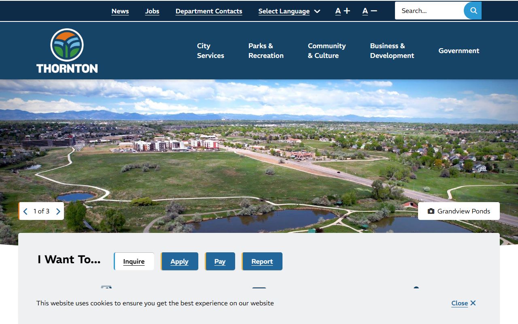Viewport: 518px width, 324px height.
Task: Increase font size with A plus
Action: coord(342,11)
